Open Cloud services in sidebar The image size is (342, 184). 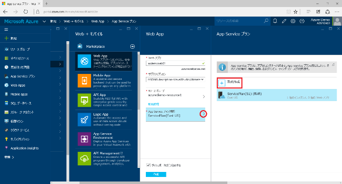(x=20, y=130)
